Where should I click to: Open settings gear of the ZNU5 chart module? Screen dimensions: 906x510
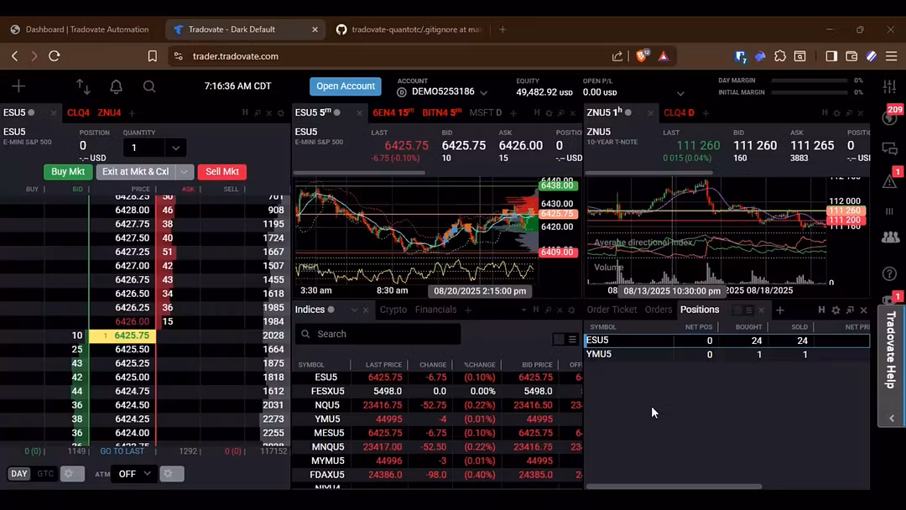836,113
